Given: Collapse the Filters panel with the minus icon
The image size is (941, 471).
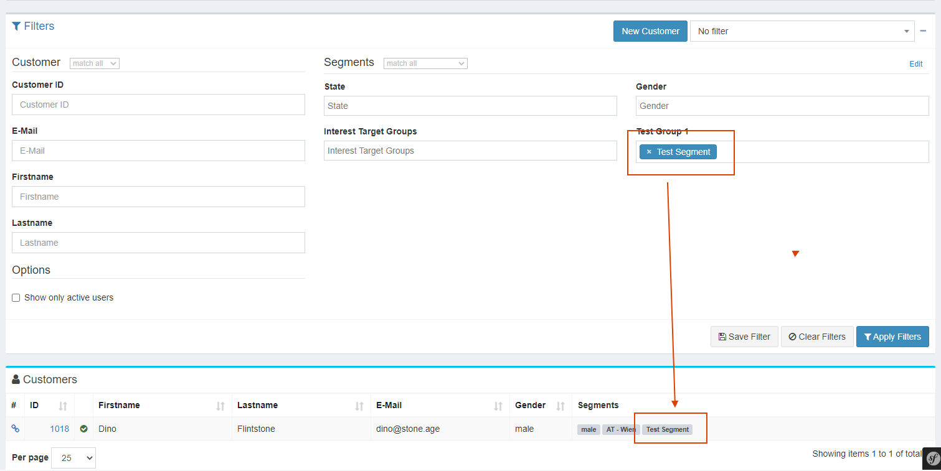Looking at the screenshot, I should point(923,30).
